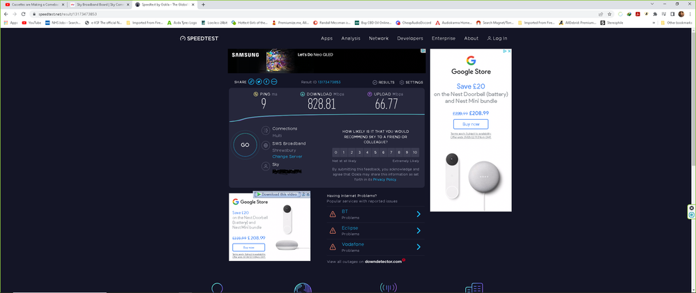The image size is (696, 293).
Task: Share result on Facebook
Action: click(x=266, y=82)
